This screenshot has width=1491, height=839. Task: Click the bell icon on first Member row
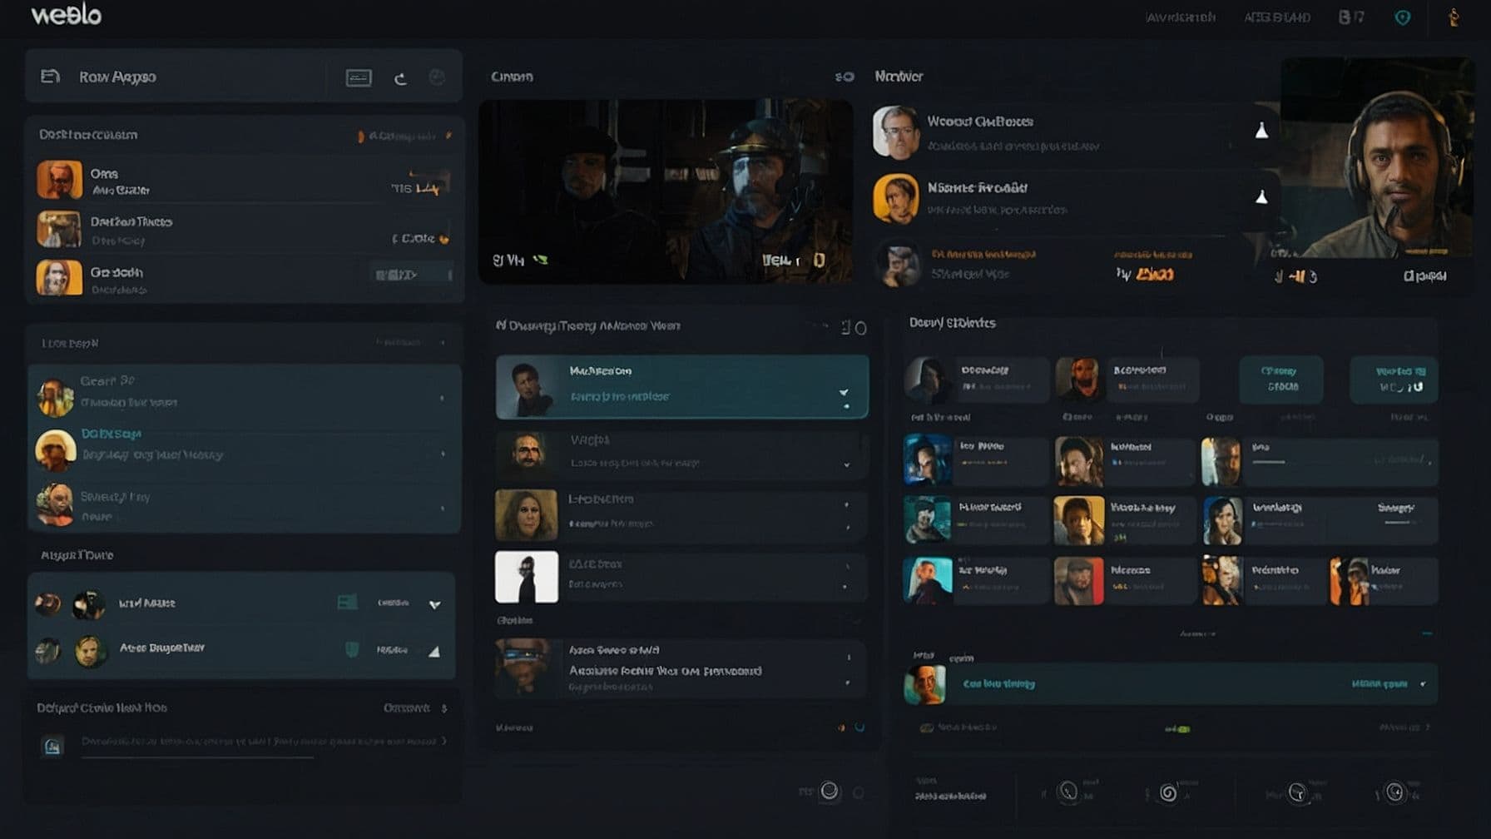click(x=1261, y=131)
